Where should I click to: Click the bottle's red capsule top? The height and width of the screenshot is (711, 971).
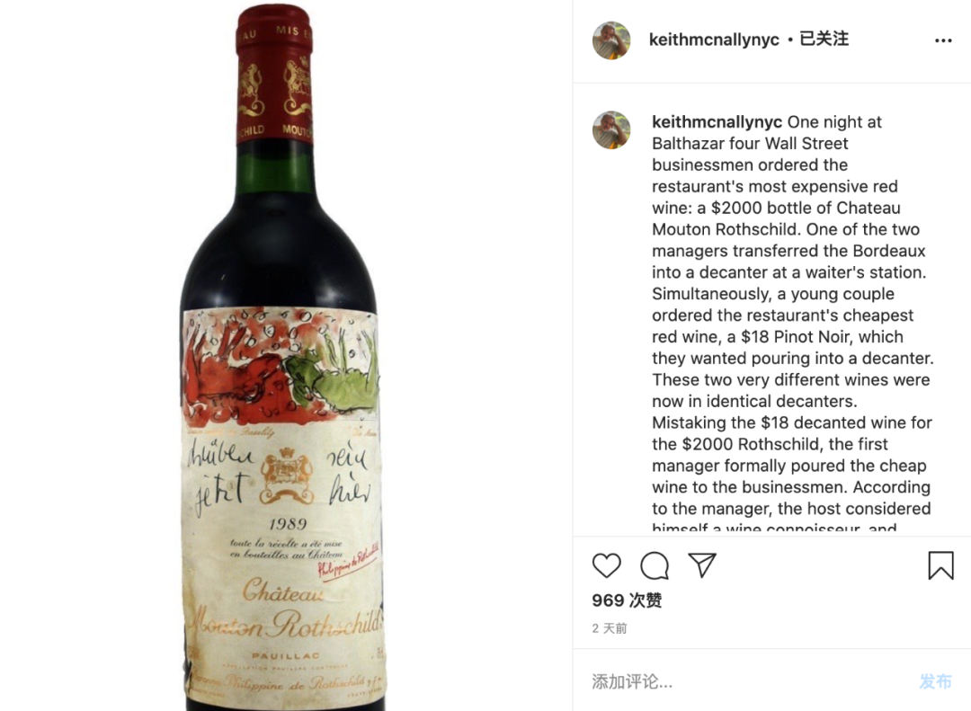(274, 73)
